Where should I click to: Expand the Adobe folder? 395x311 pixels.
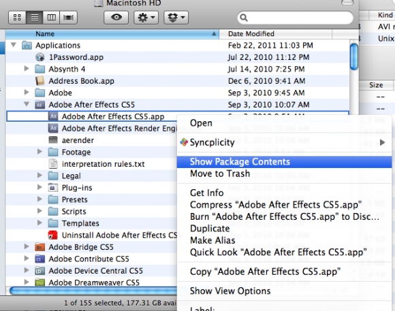tap(27, 93)
